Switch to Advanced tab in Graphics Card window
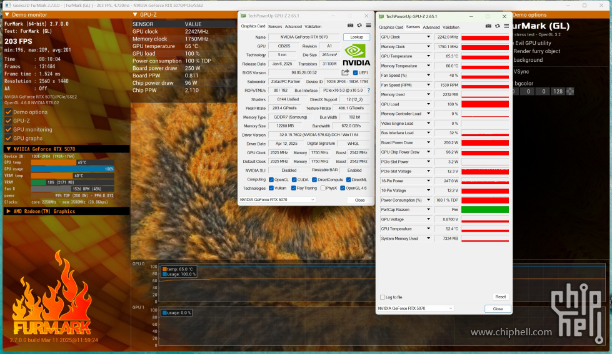Image resolution: width=612 pixels, height=354 pixels. click(x=293, y=26)
